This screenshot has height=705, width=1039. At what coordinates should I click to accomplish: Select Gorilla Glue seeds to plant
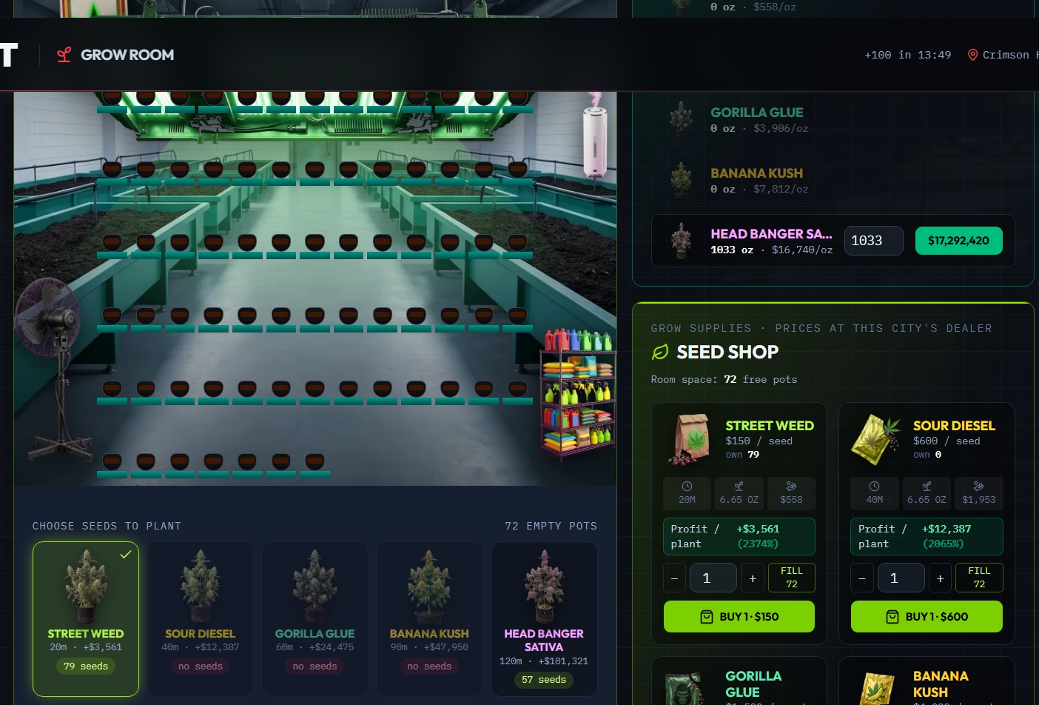[315, 619]
